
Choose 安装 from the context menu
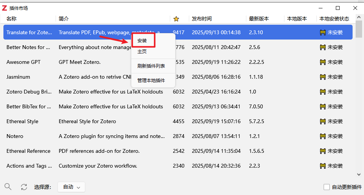[142, 40]
